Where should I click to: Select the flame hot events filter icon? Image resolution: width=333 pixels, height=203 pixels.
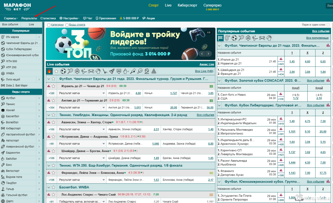point(50,71)
